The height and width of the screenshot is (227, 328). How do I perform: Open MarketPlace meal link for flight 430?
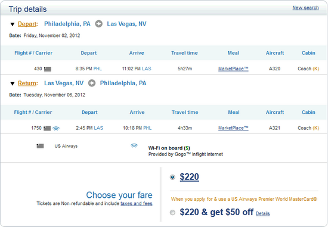(233, 69)
